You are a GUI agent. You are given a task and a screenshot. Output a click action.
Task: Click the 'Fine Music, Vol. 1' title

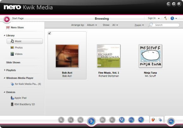[109, 73]
